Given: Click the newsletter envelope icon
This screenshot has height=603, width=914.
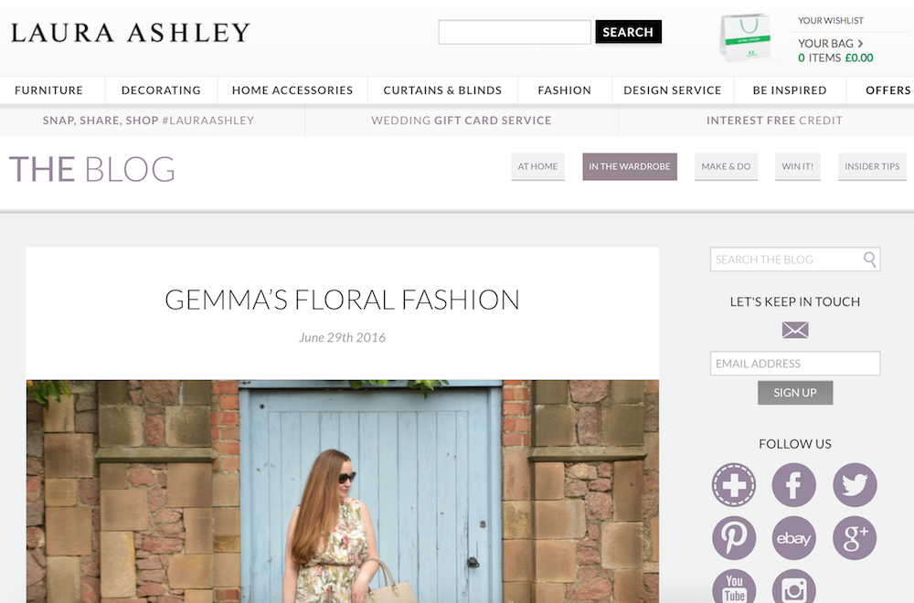Looking at the screenshot, I should coord(795,331).
